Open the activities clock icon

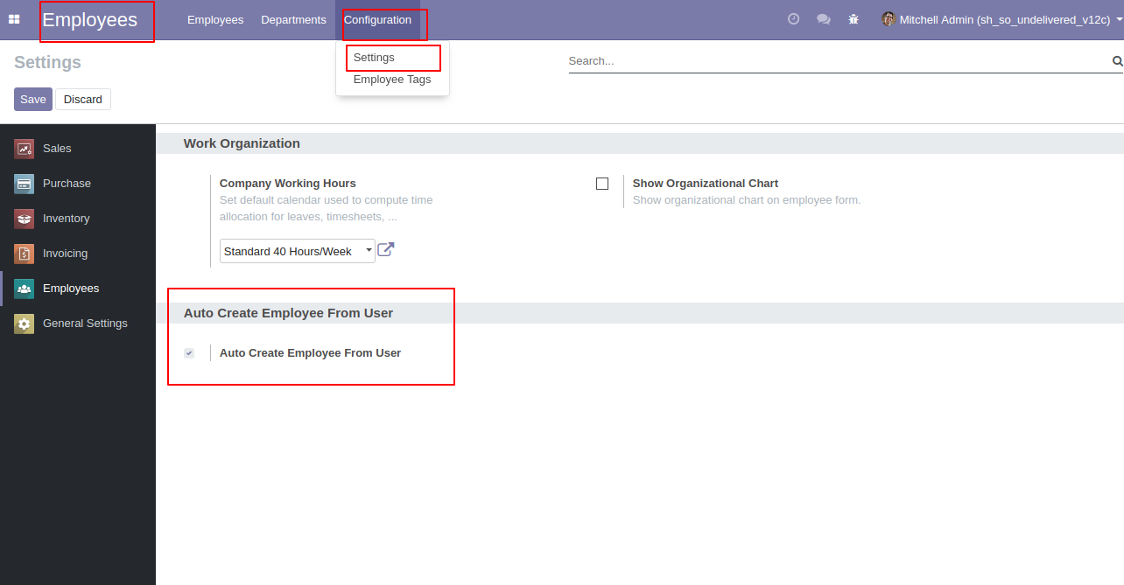coord(794,18)
